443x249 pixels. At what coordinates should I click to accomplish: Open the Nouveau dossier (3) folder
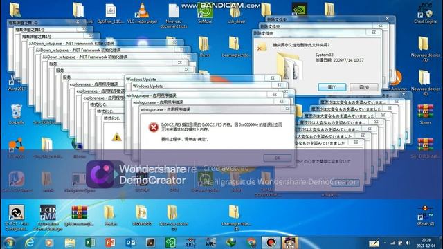174,217
